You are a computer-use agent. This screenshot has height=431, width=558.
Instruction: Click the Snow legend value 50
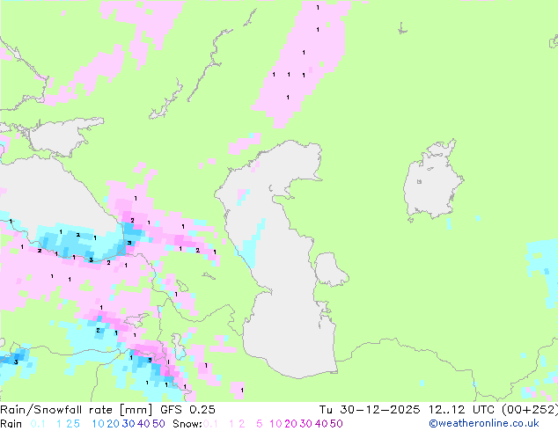coord(336,424)
